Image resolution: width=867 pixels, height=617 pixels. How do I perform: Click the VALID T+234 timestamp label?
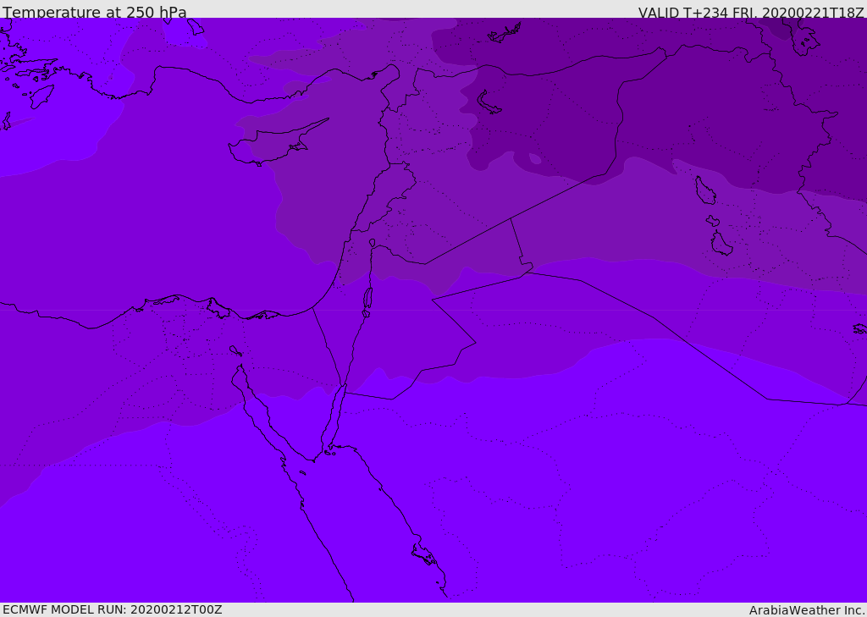tap(751, 12)
